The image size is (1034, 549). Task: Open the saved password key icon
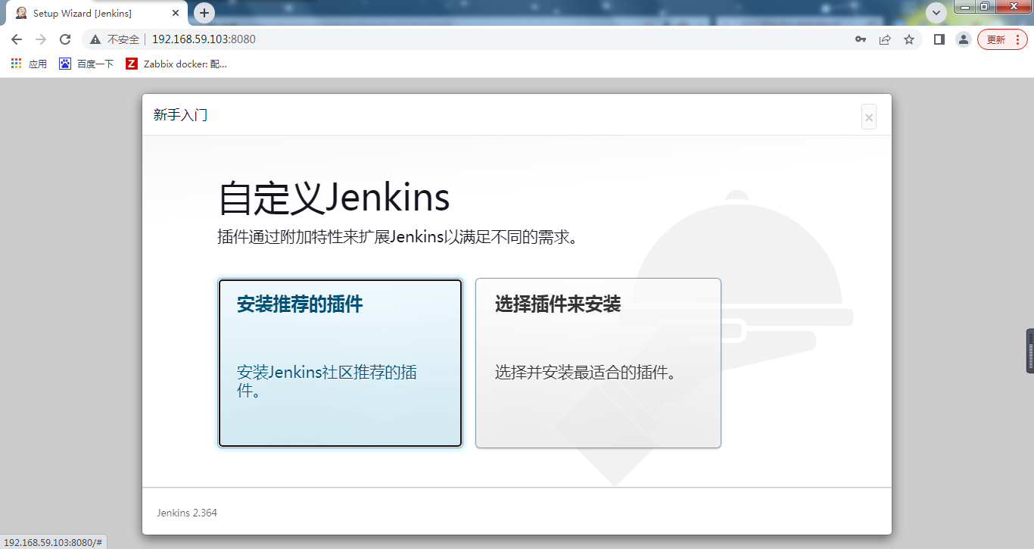861,39
